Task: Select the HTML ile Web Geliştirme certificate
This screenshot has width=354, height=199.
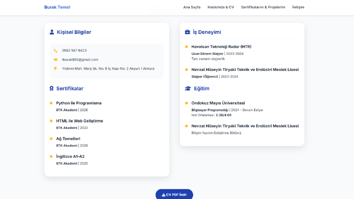Action: [x=79, y=121]
